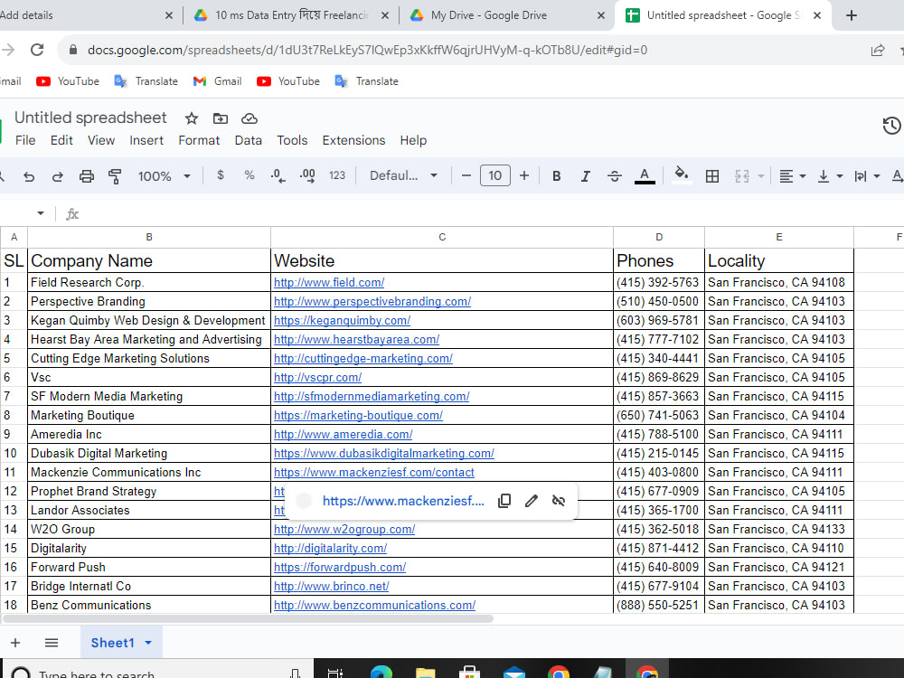This screenshot has width=904, height=678.
Task: Open version history clock icon
Action: tap(891, 126)
